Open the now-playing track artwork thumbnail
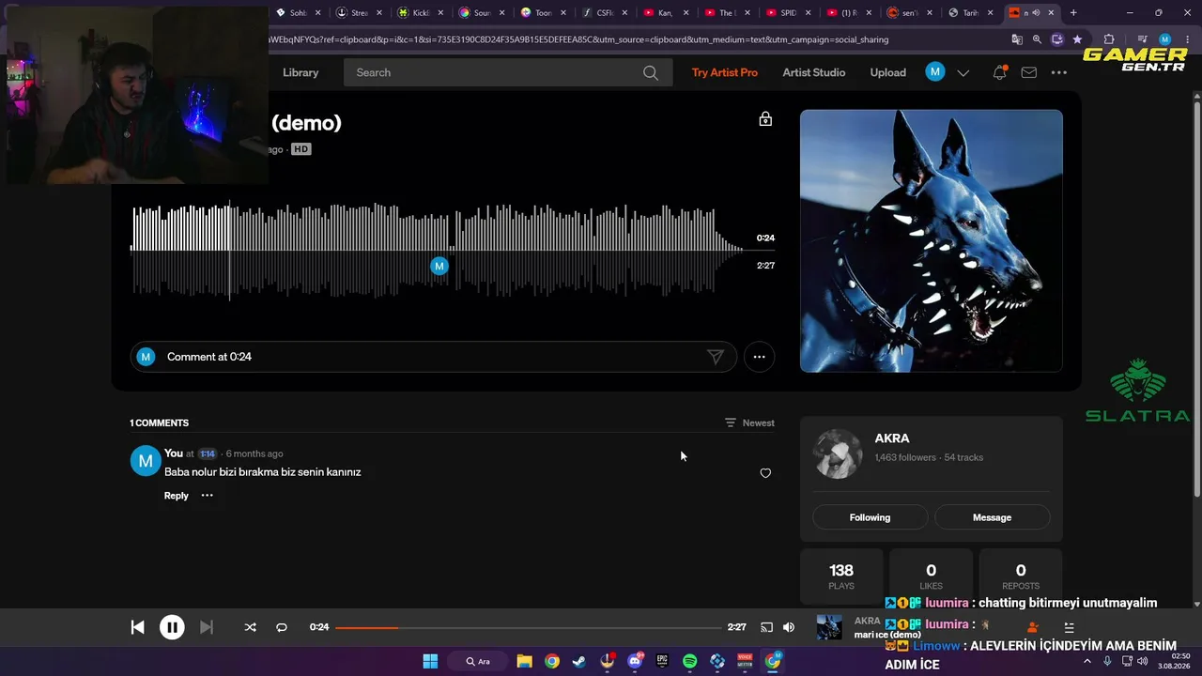The height and width of the screenshot is (676, 1202). [x=829, y=627]
